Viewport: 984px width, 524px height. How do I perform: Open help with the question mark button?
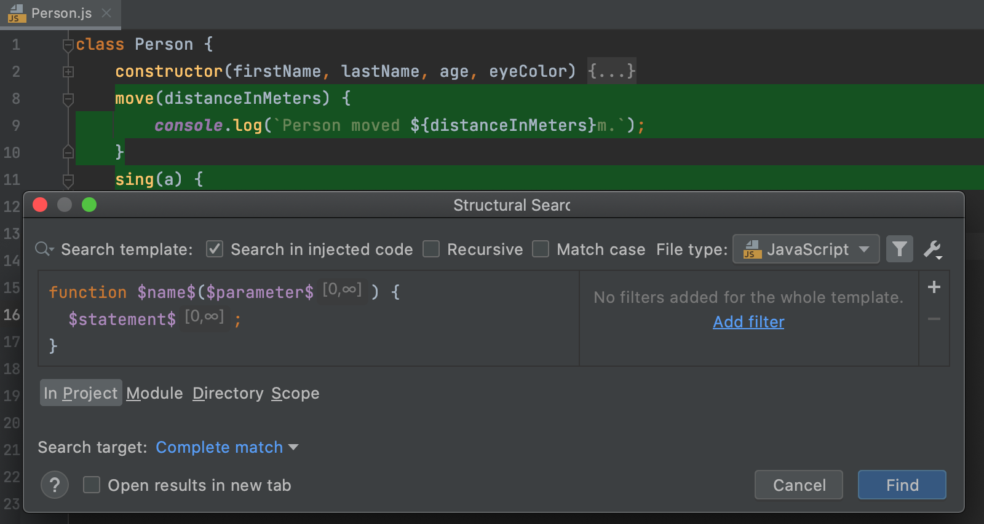coord(55,485)
